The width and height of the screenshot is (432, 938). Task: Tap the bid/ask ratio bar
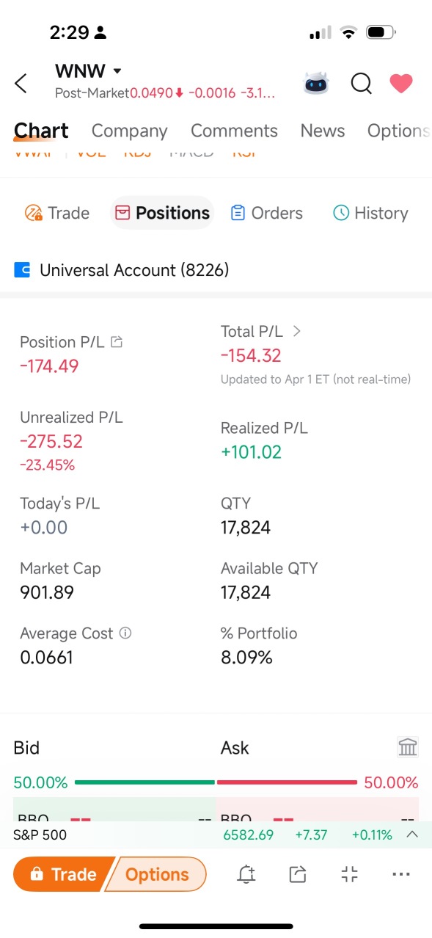coord(216,782)
